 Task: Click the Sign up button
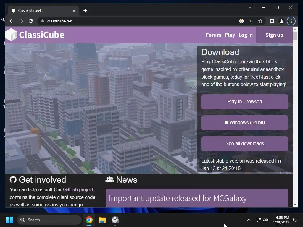pyautogui.click(x=274, y=35)
